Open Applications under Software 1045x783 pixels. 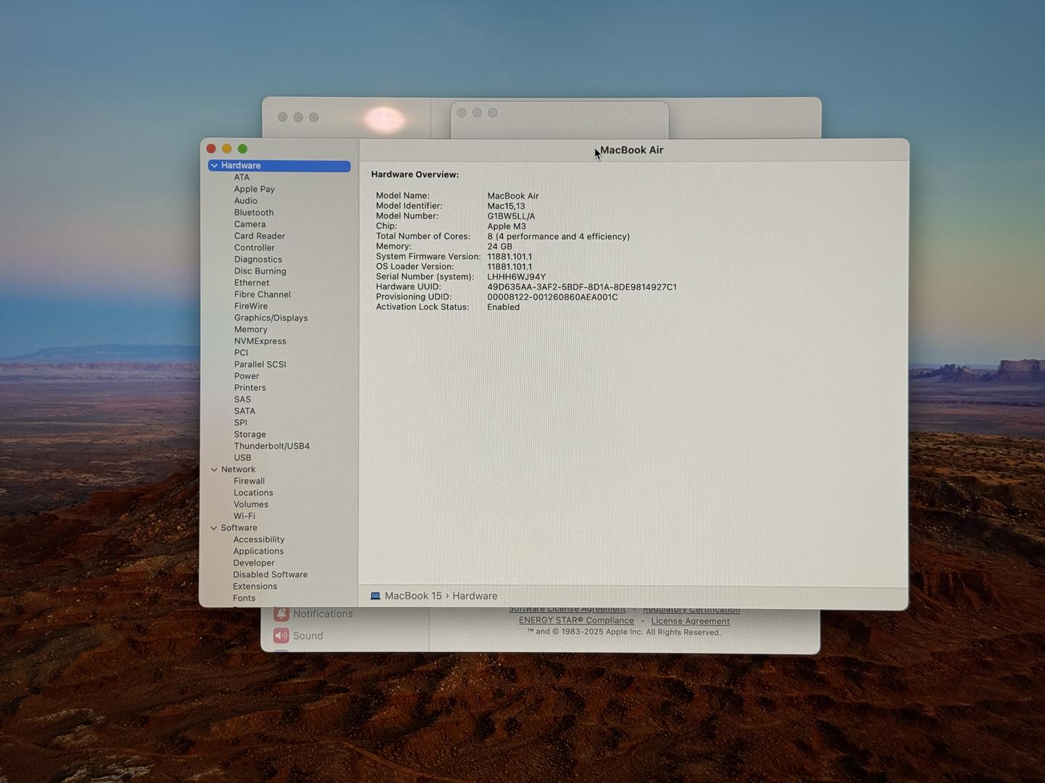point(258,551)
